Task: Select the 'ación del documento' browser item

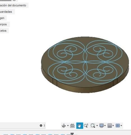Action: point(13,5)
